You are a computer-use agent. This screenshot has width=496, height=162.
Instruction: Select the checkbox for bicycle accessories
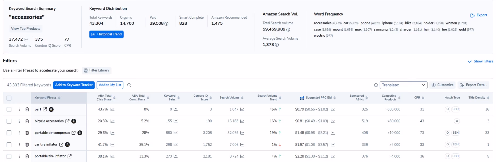click(x=9, y=121)
